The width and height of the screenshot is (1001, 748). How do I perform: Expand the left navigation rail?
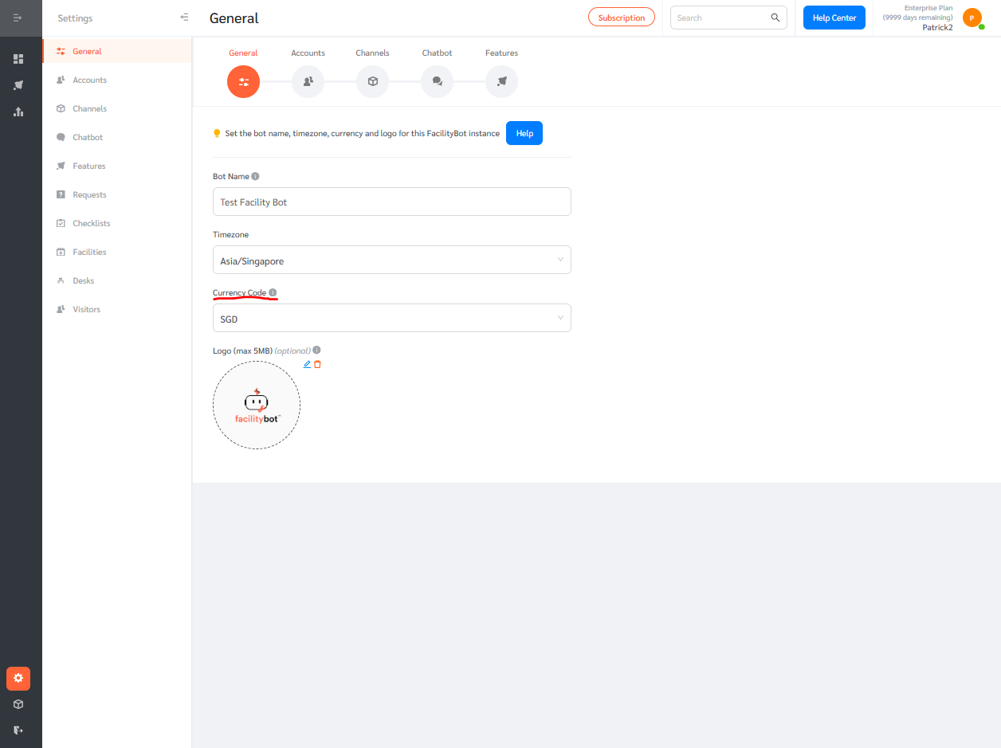[x=18, y=18]
